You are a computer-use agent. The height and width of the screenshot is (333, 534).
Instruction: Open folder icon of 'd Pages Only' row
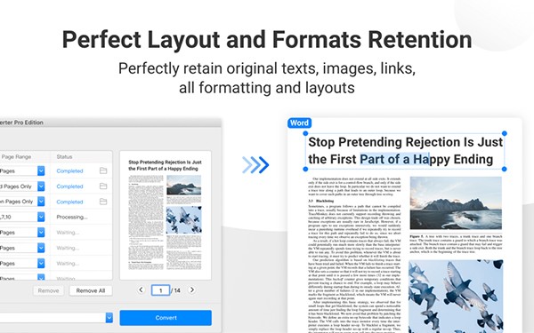(x=103, y=186)
